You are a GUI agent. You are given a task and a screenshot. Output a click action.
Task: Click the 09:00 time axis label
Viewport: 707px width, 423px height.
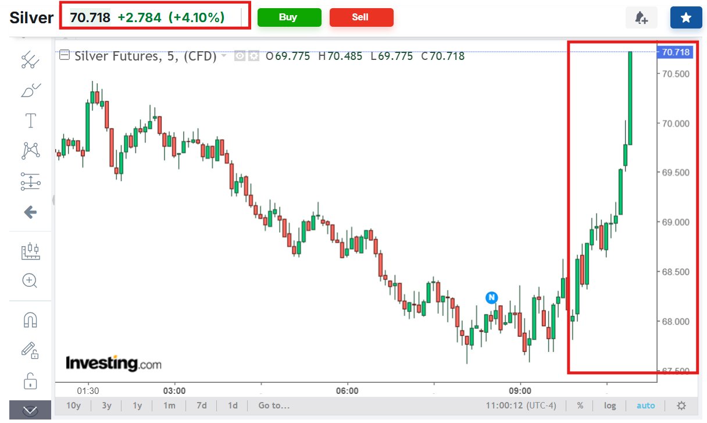click(x=520, y=390)
